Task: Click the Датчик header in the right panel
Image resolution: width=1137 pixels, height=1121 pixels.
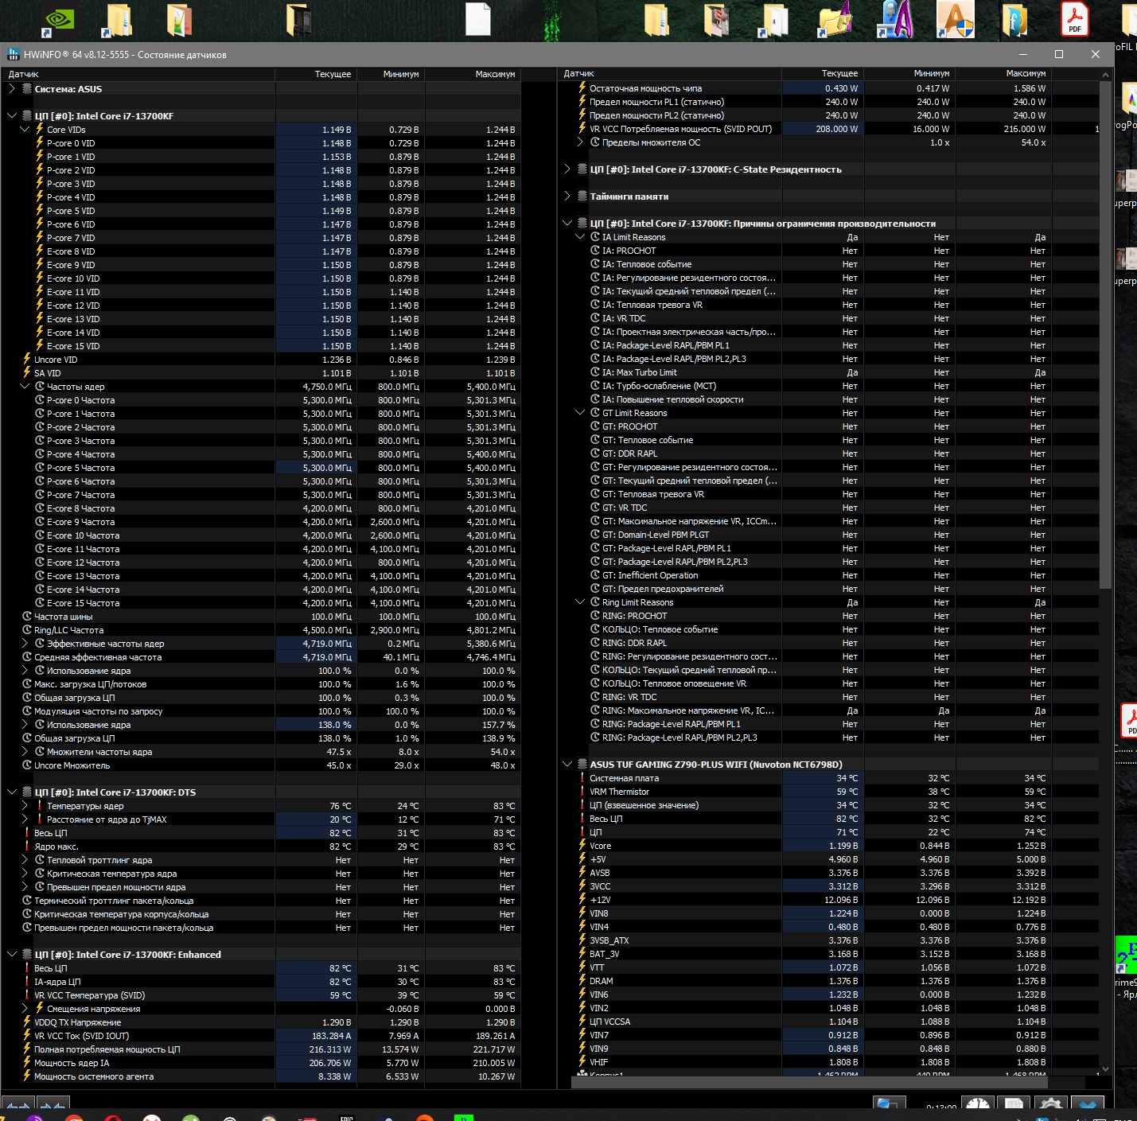Action: click(670, 73)
